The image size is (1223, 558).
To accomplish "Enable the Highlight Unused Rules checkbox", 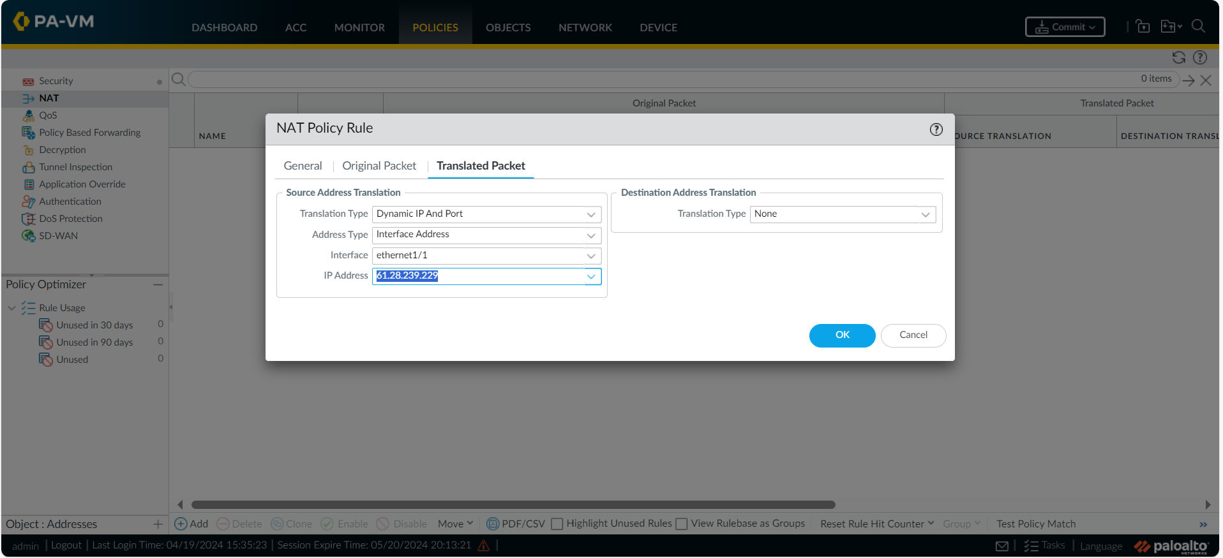I will pyautogui.click(x=557, y=524).
